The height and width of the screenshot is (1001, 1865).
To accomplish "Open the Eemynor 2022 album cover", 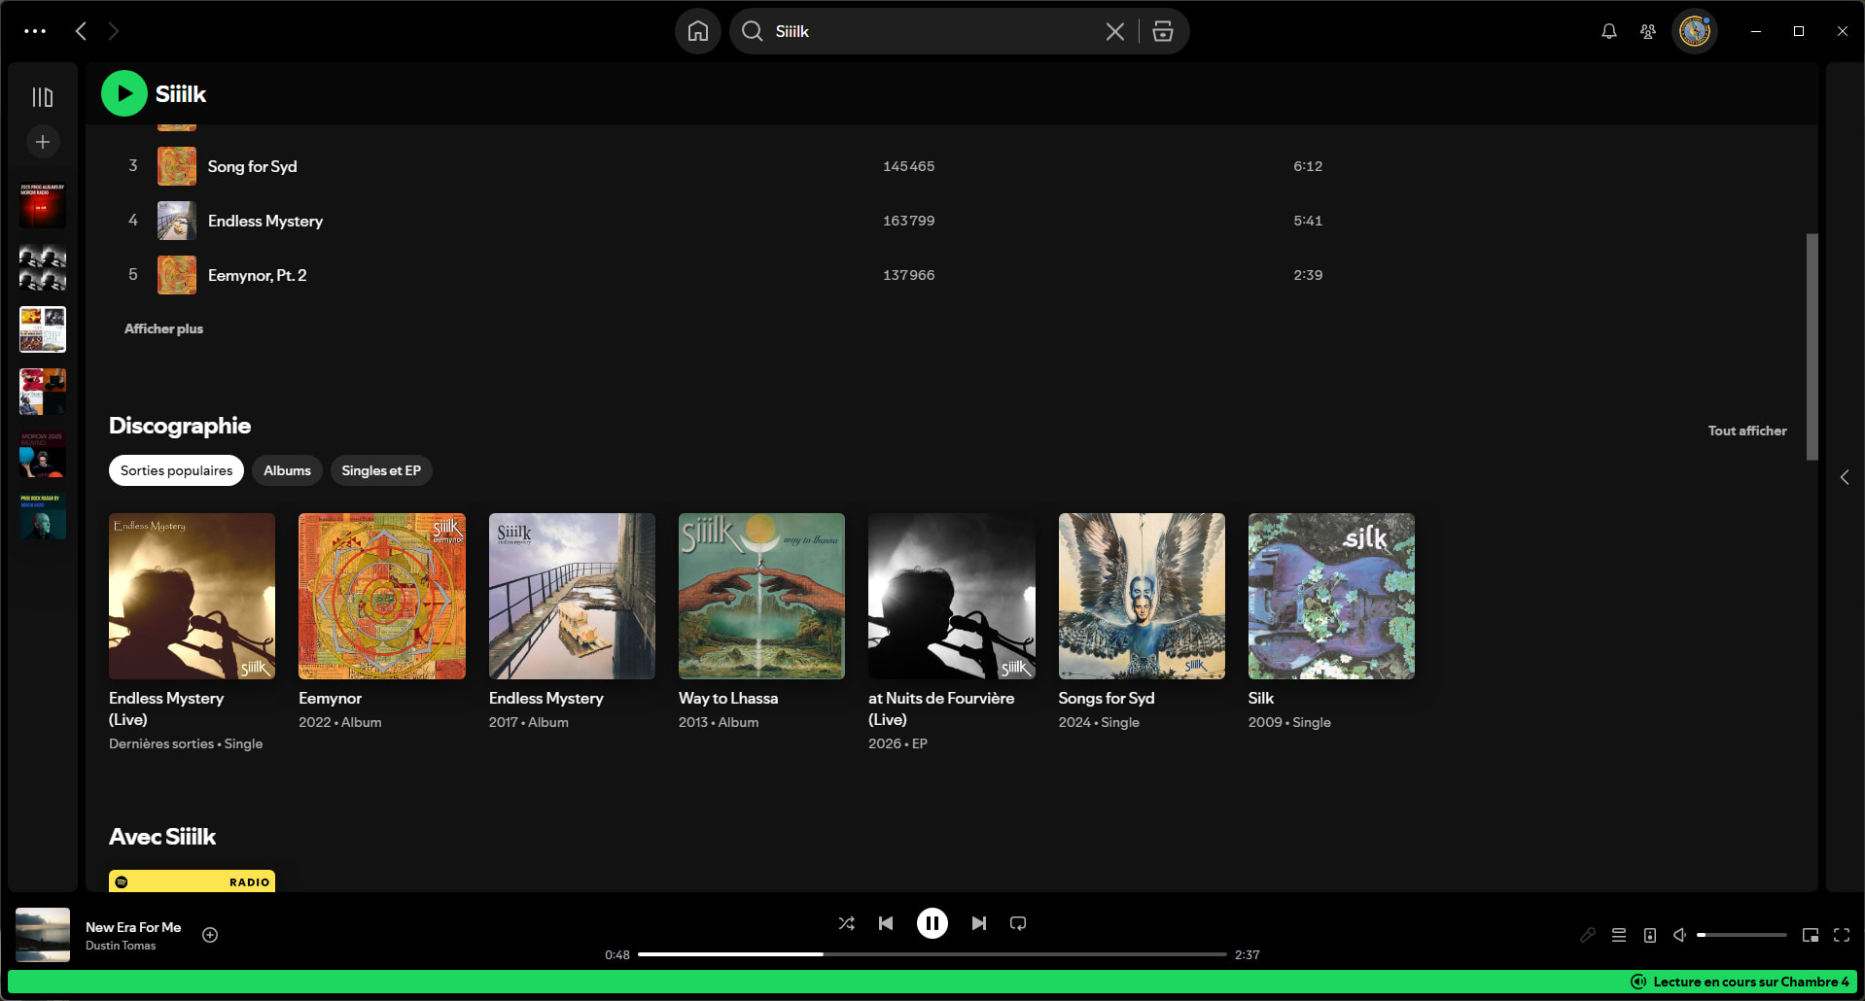I will [382, 596].
